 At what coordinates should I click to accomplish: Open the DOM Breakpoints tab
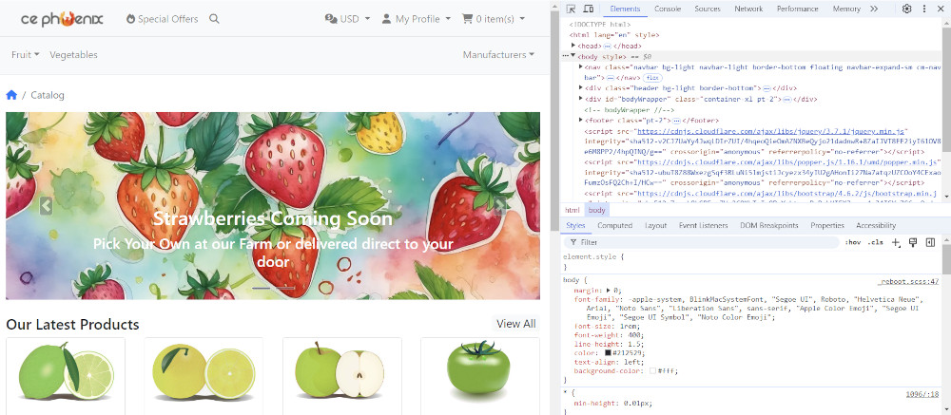(x=769, y=225)
